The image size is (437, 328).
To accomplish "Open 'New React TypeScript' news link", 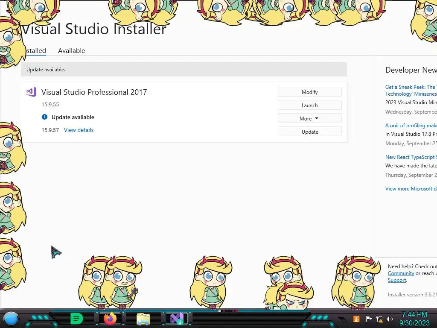I will click(x=411, y=157).
